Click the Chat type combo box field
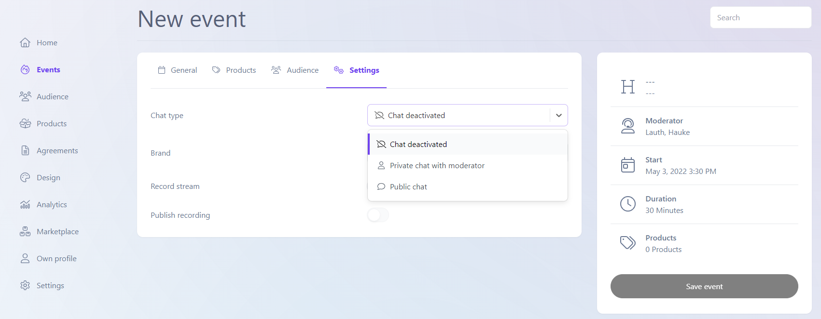Image resolution: width=821 pixels, height=319 pixels. tap(468, 115)
